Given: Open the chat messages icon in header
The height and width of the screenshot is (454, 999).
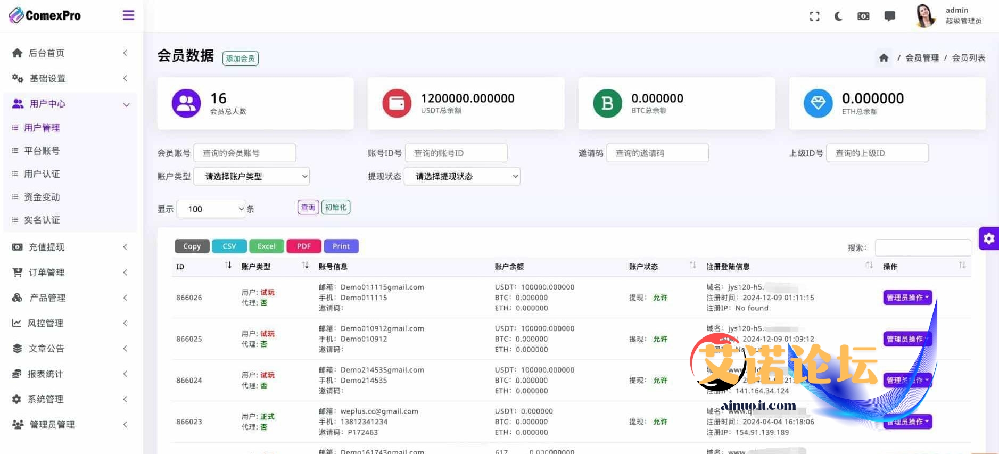Looking at the screenshot, I should [x=889, y=16].
